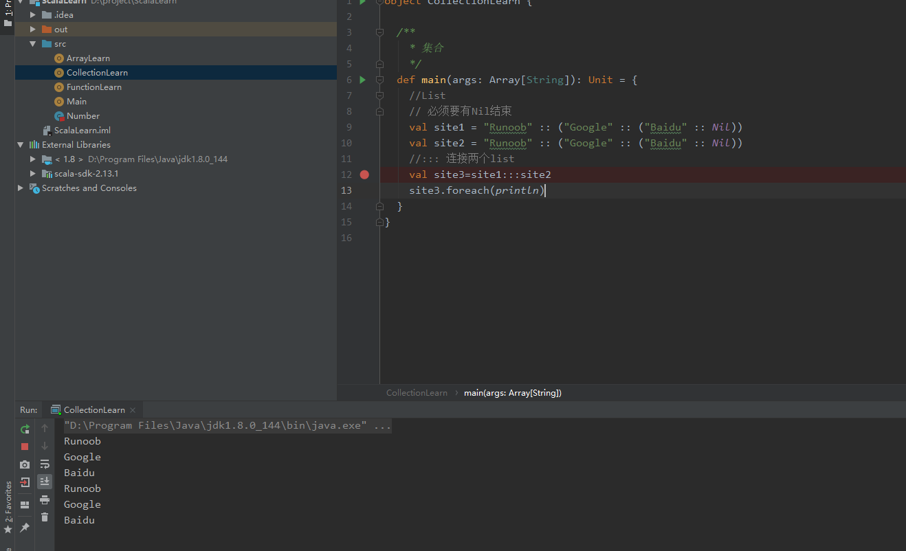Click CollectionLearn in the breadcrumb bar

417,392
